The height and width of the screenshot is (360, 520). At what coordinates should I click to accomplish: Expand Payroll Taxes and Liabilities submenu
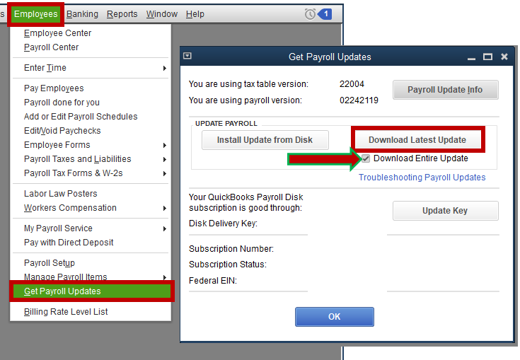[x=91, y=159]
